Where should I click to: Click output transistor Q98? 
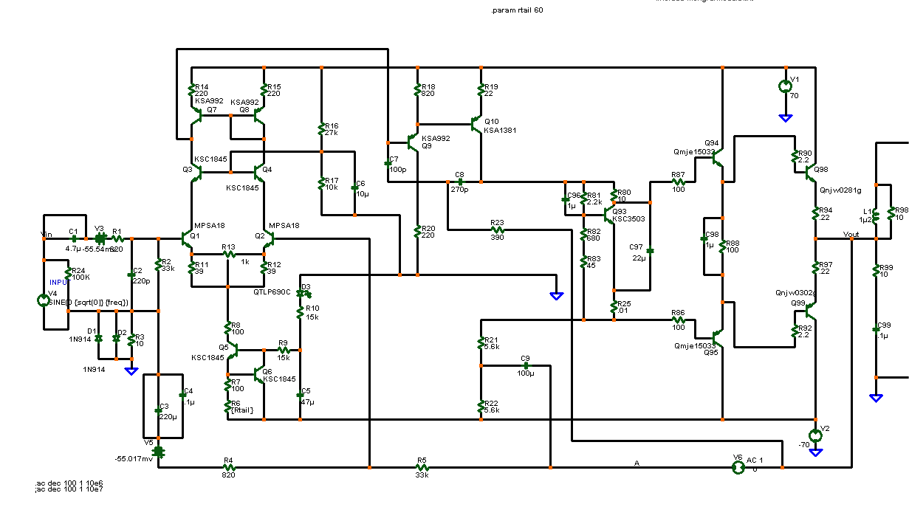pyautogui.click(x=810, y=173)
